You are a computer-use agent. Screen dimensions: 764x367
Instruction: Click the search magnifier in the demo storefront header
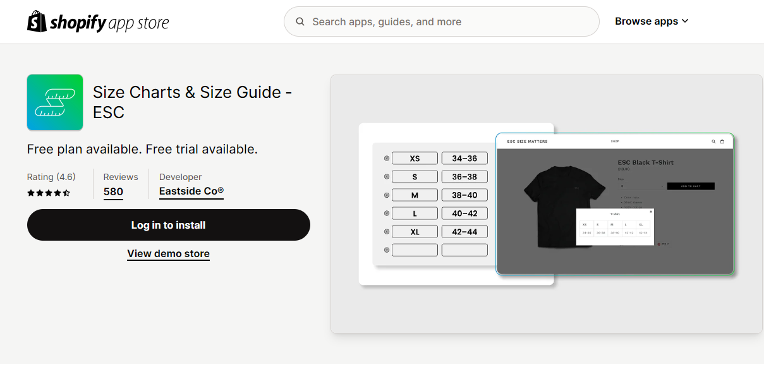(713, 141)
